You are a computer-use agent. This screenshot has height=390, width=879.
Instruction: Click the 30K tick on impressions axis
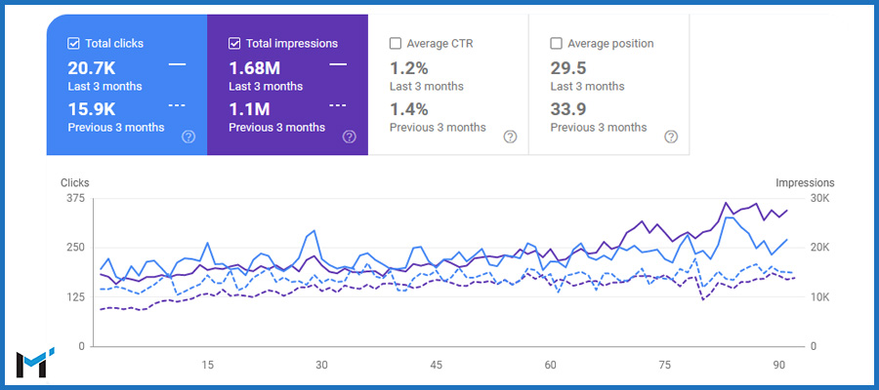819,198
